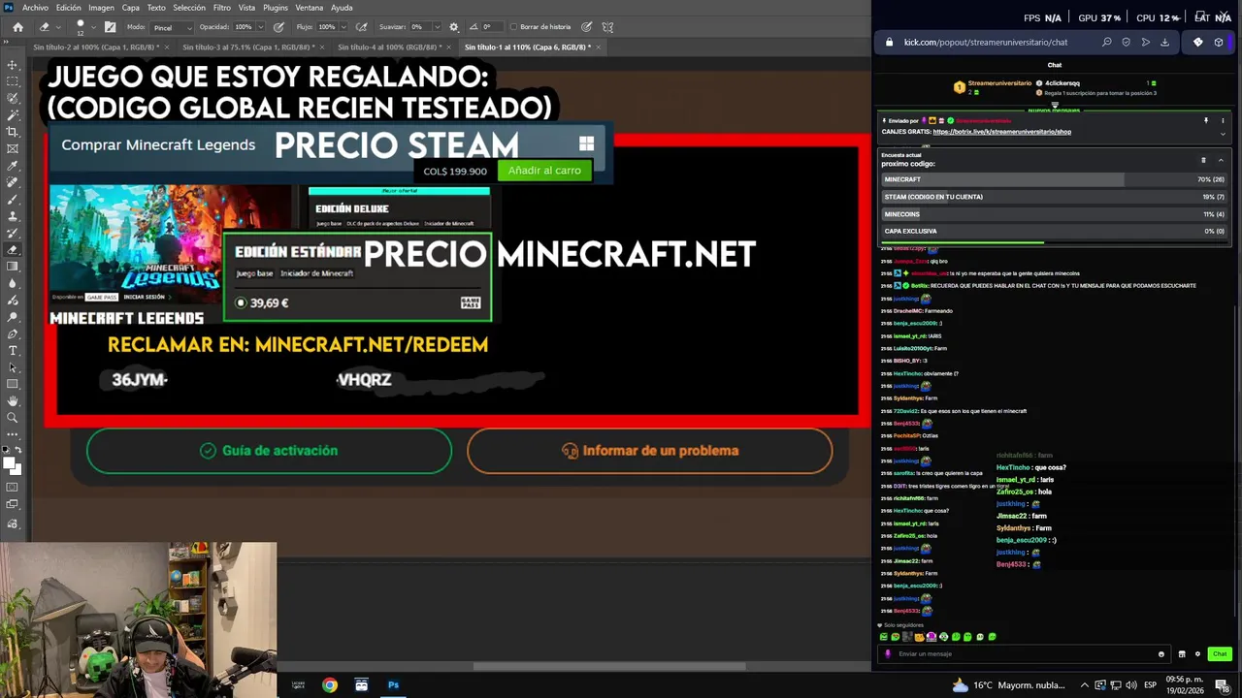This screenshot has height=698, width=1242.
Task: Expand the pinned message chevron
Action: 1223,134
